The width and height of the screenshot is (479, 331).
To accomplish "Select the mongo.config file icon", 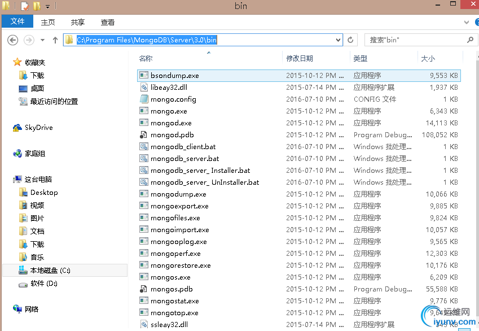I will 143,99.
